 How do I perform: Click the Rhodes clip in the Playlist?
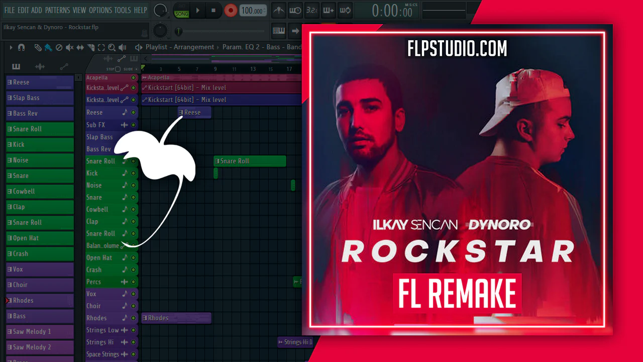point(176,318)
